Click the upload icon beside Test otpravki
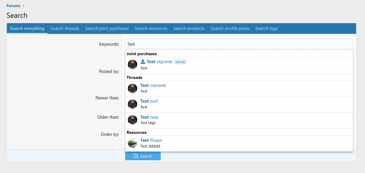Image resolution: width=365 pixels, height=173 pixels. 143,62
